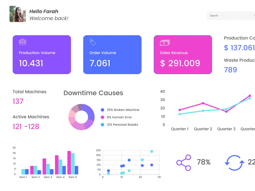The width and height of the screenshot is (255, 191).
Task: Open the Production Volume card
Action: [42, 54]
